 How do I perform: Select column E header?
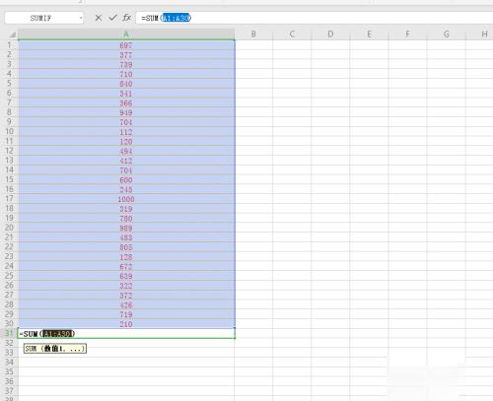point(369,34)
